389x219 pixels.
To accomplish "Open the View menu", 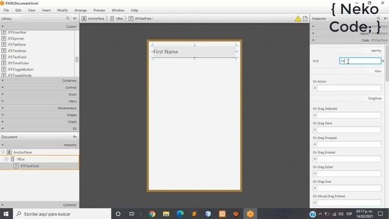I will point(32,10).
